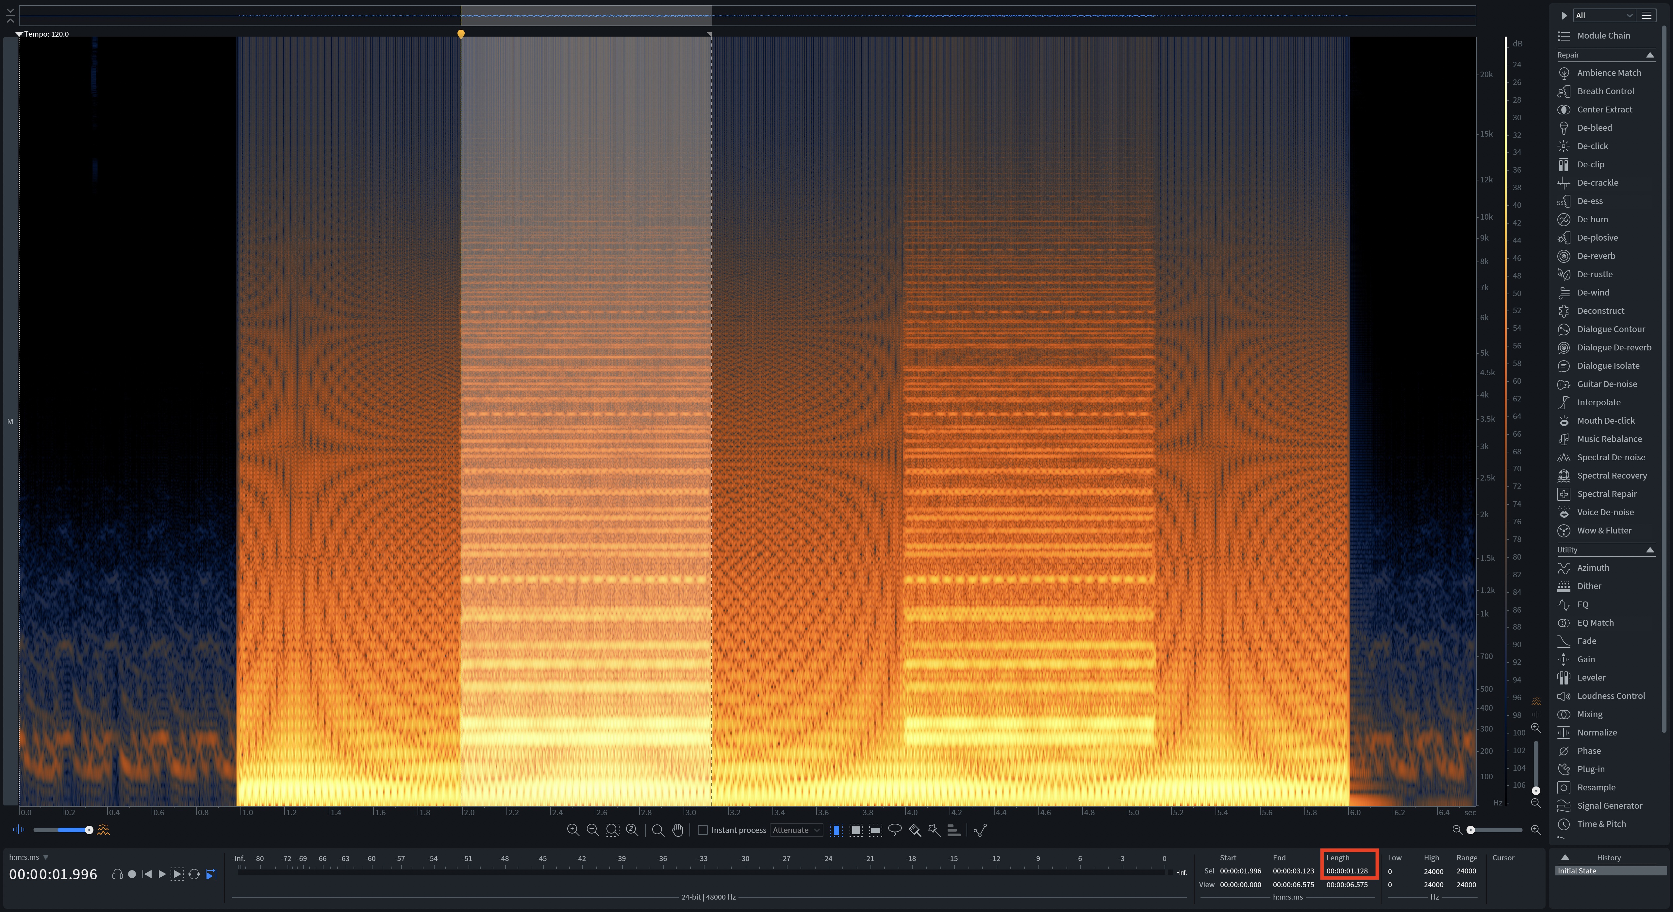Screen dimensions: 1673x912
Task: Click the selection Length time field
Action: 1347,871
